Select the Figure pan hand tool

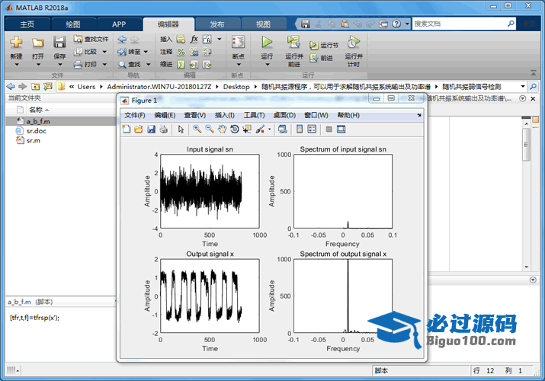click(222, 130)
